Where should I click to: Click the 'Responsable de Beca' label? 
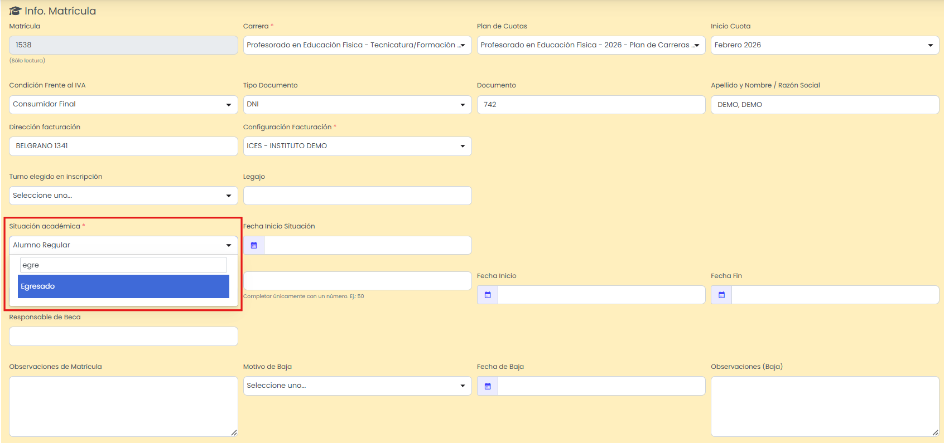(x=45, y=317)
